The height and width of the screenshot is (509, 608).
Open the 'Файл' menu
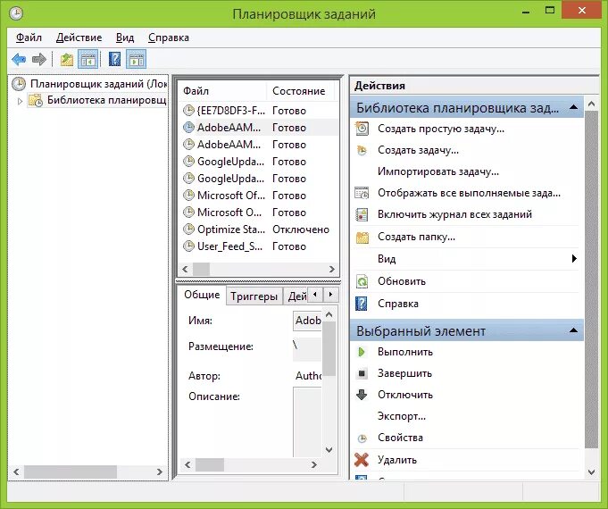[x=29, y=38]
